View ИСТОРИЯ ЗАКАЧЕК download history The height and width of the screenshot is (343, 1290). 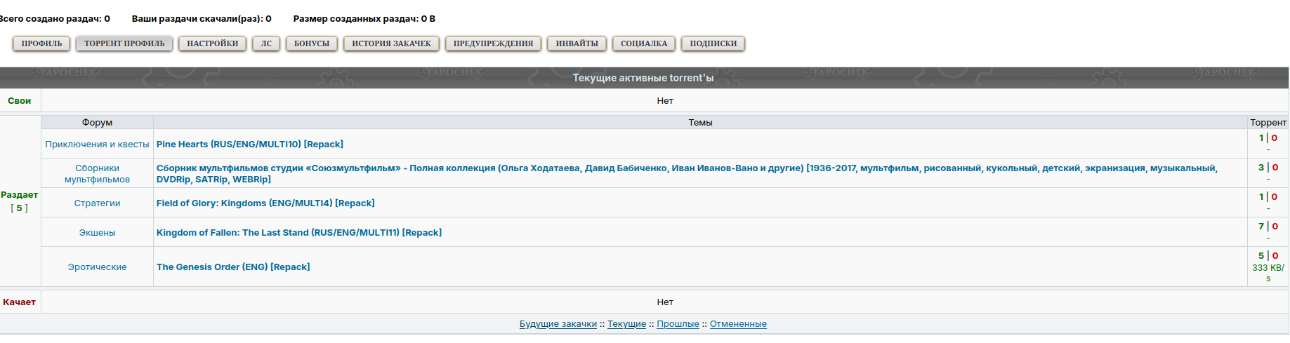(x=391, y=43)
